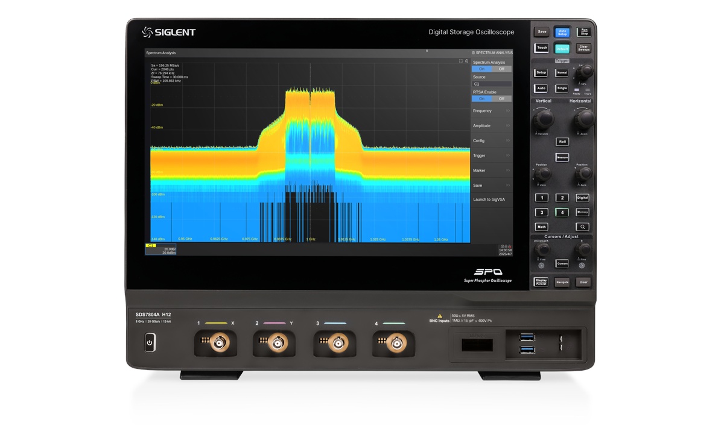Click the User button
The height and width of the screenshot is (443, 724).
[x=583, y=282]
